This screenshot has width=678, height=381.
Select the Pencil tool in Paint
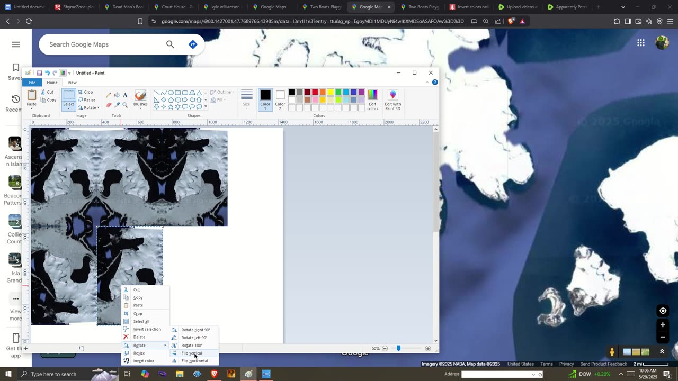[109, 95]
